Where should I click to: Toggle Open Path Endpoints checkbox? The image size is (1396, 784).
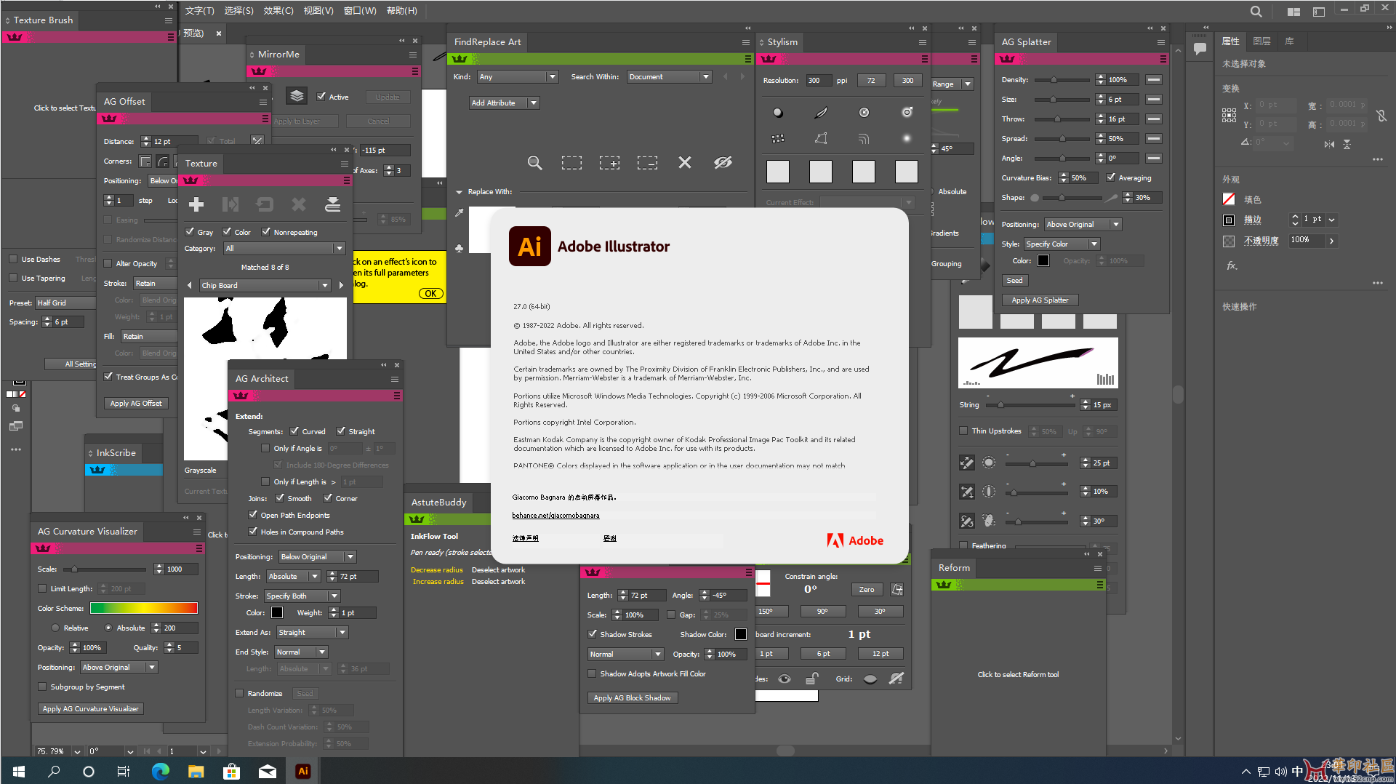[x=253, y=515]
